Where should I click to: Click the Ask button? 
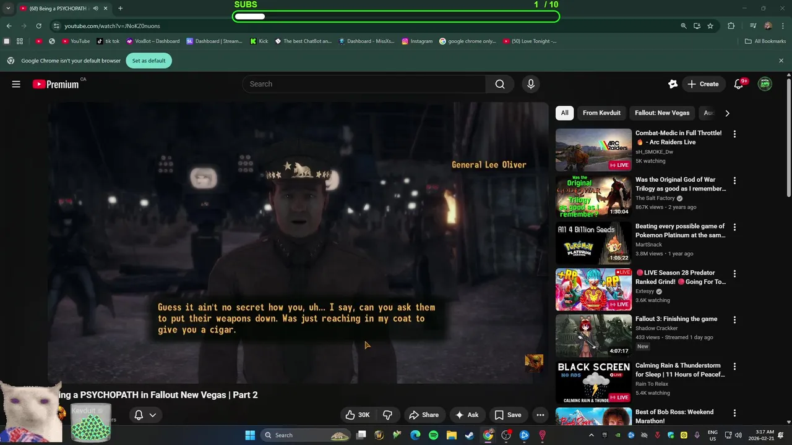(x=467, y=415)
